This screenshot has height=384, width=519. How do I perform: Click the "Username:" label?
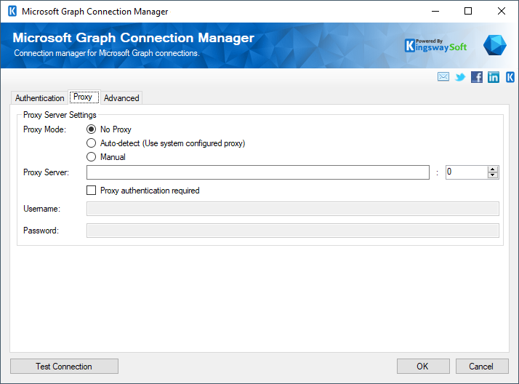click(x=41, y=209)
